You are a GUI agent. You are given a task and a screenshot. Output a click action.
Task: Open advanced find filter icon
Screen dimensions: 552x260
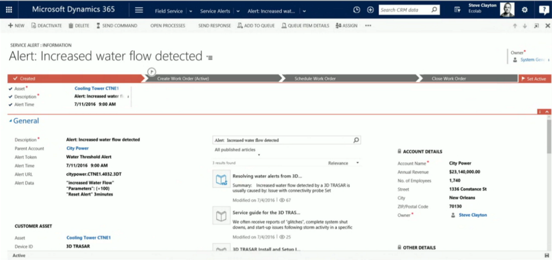pyautogui.click(x=457, y=10)
